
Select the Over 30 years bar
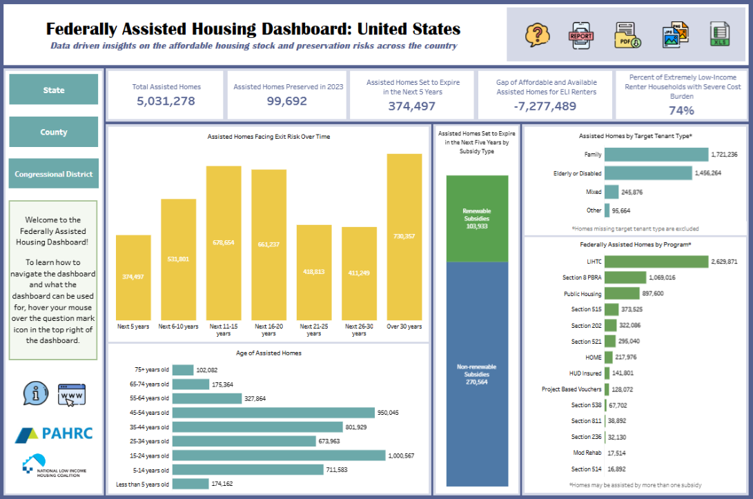pos(404,237)
